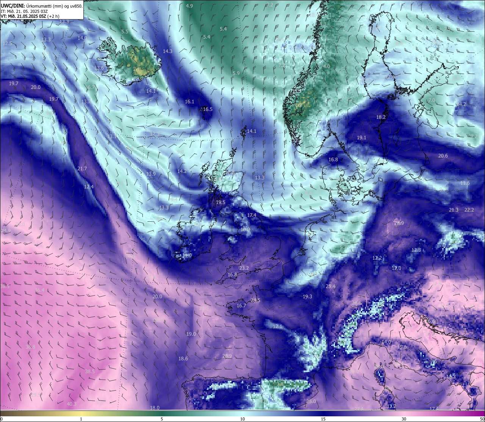Screen dimensions: 485x422
Task: Click the IT initial time line 03Z
Action: pos(24,11)
